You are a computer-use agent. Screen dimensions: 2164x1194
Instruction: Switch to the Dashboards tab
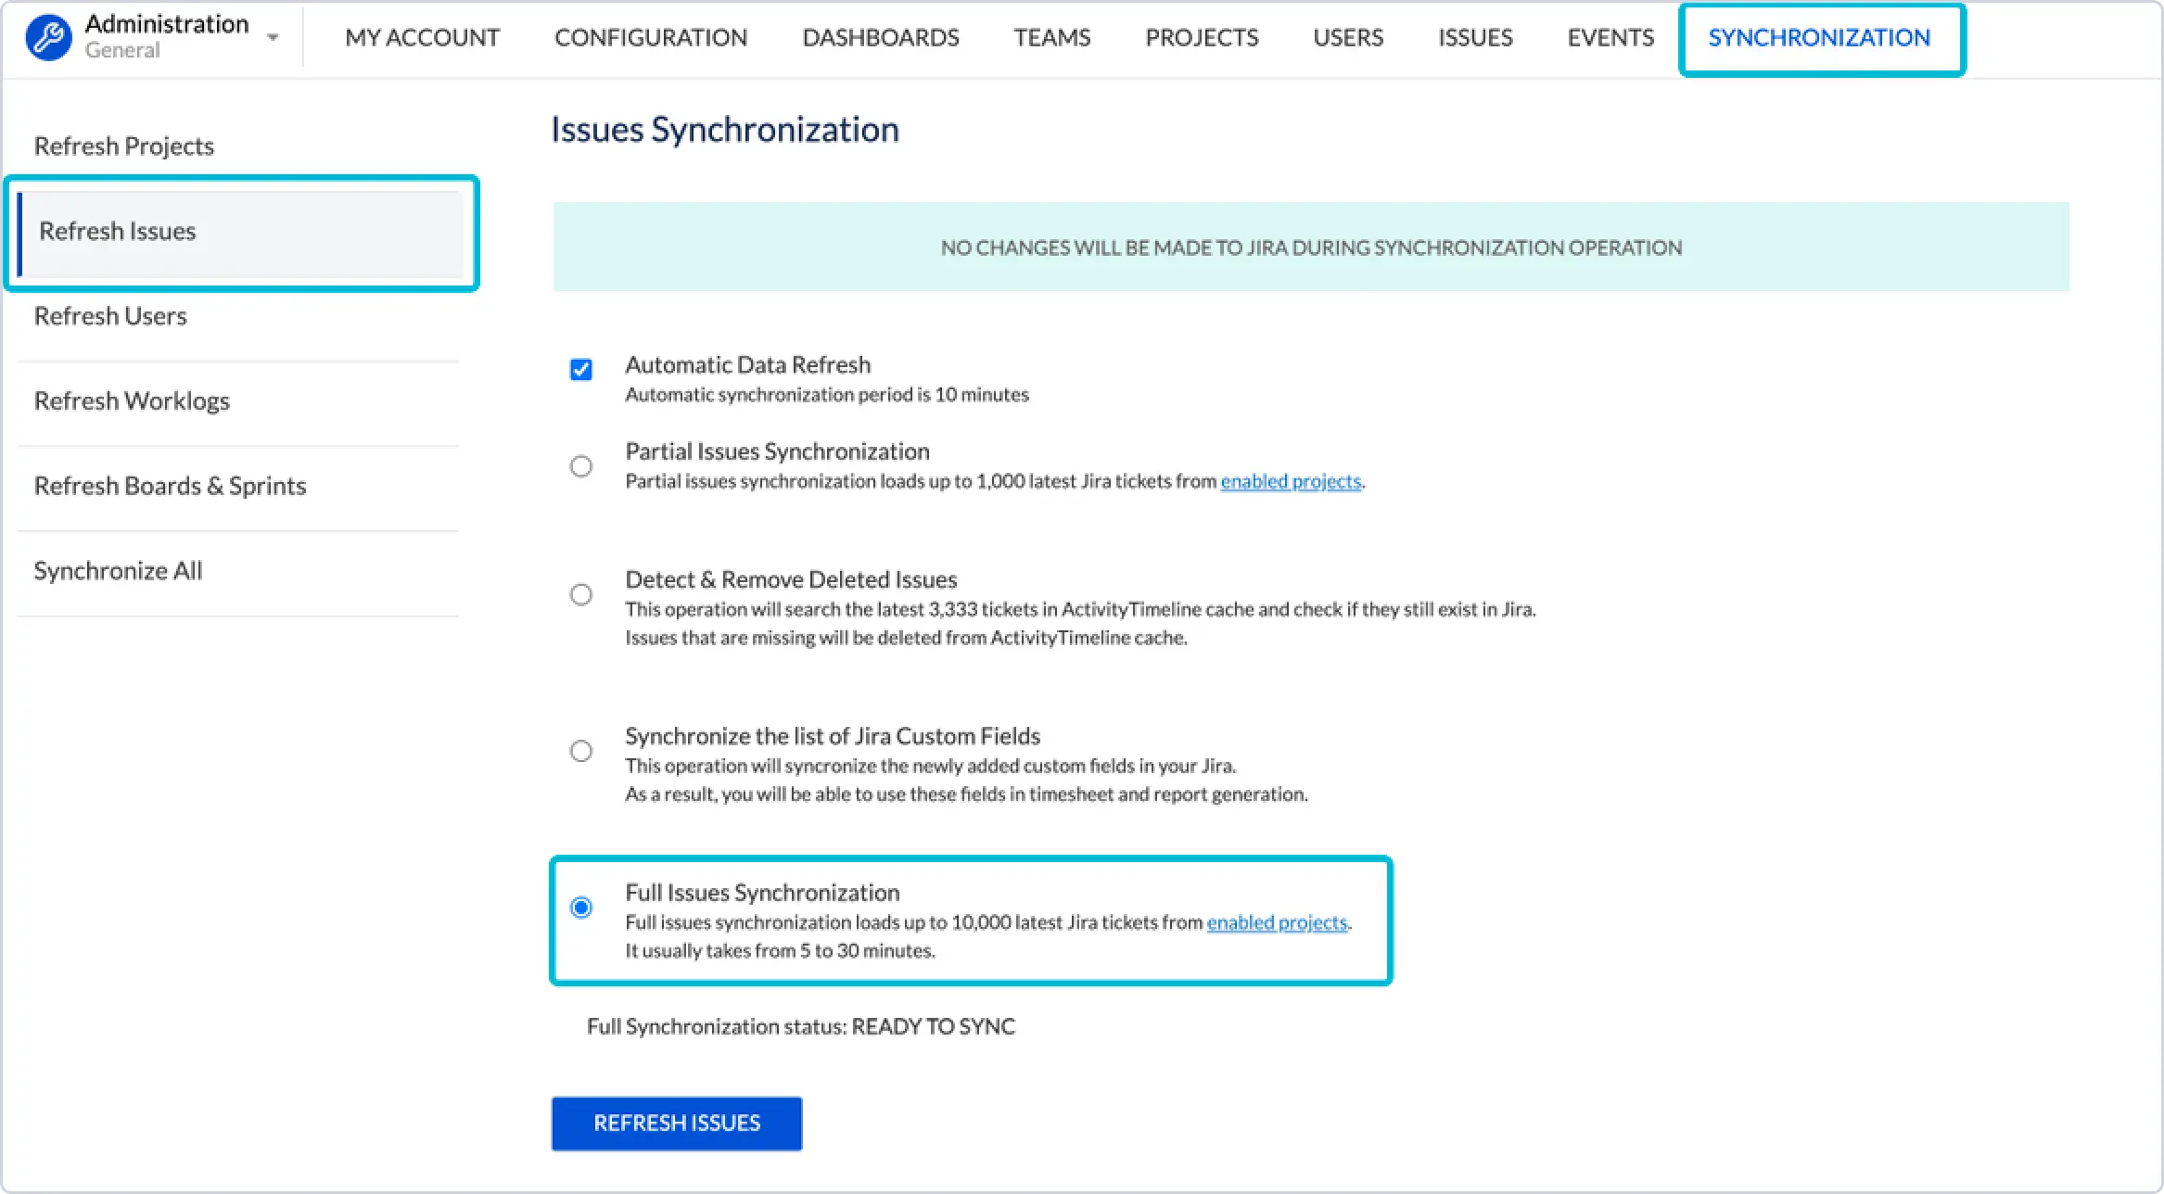880,38
